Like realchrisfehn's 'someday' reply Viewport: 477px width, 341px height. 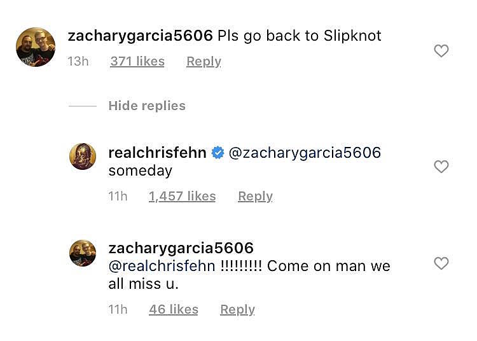[x=441, y=167]
